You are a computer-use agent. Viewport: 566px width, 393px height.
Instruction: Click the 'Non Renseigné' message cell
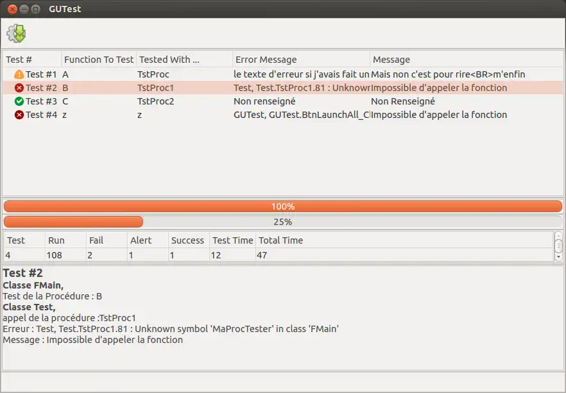[403, 101]
